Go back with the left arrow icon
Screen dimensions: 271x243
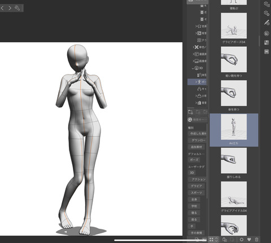point(2,8)
